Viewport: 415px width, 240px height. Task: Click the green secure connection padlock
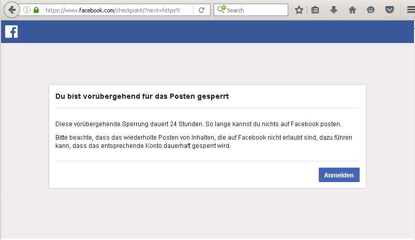(36, 10)
